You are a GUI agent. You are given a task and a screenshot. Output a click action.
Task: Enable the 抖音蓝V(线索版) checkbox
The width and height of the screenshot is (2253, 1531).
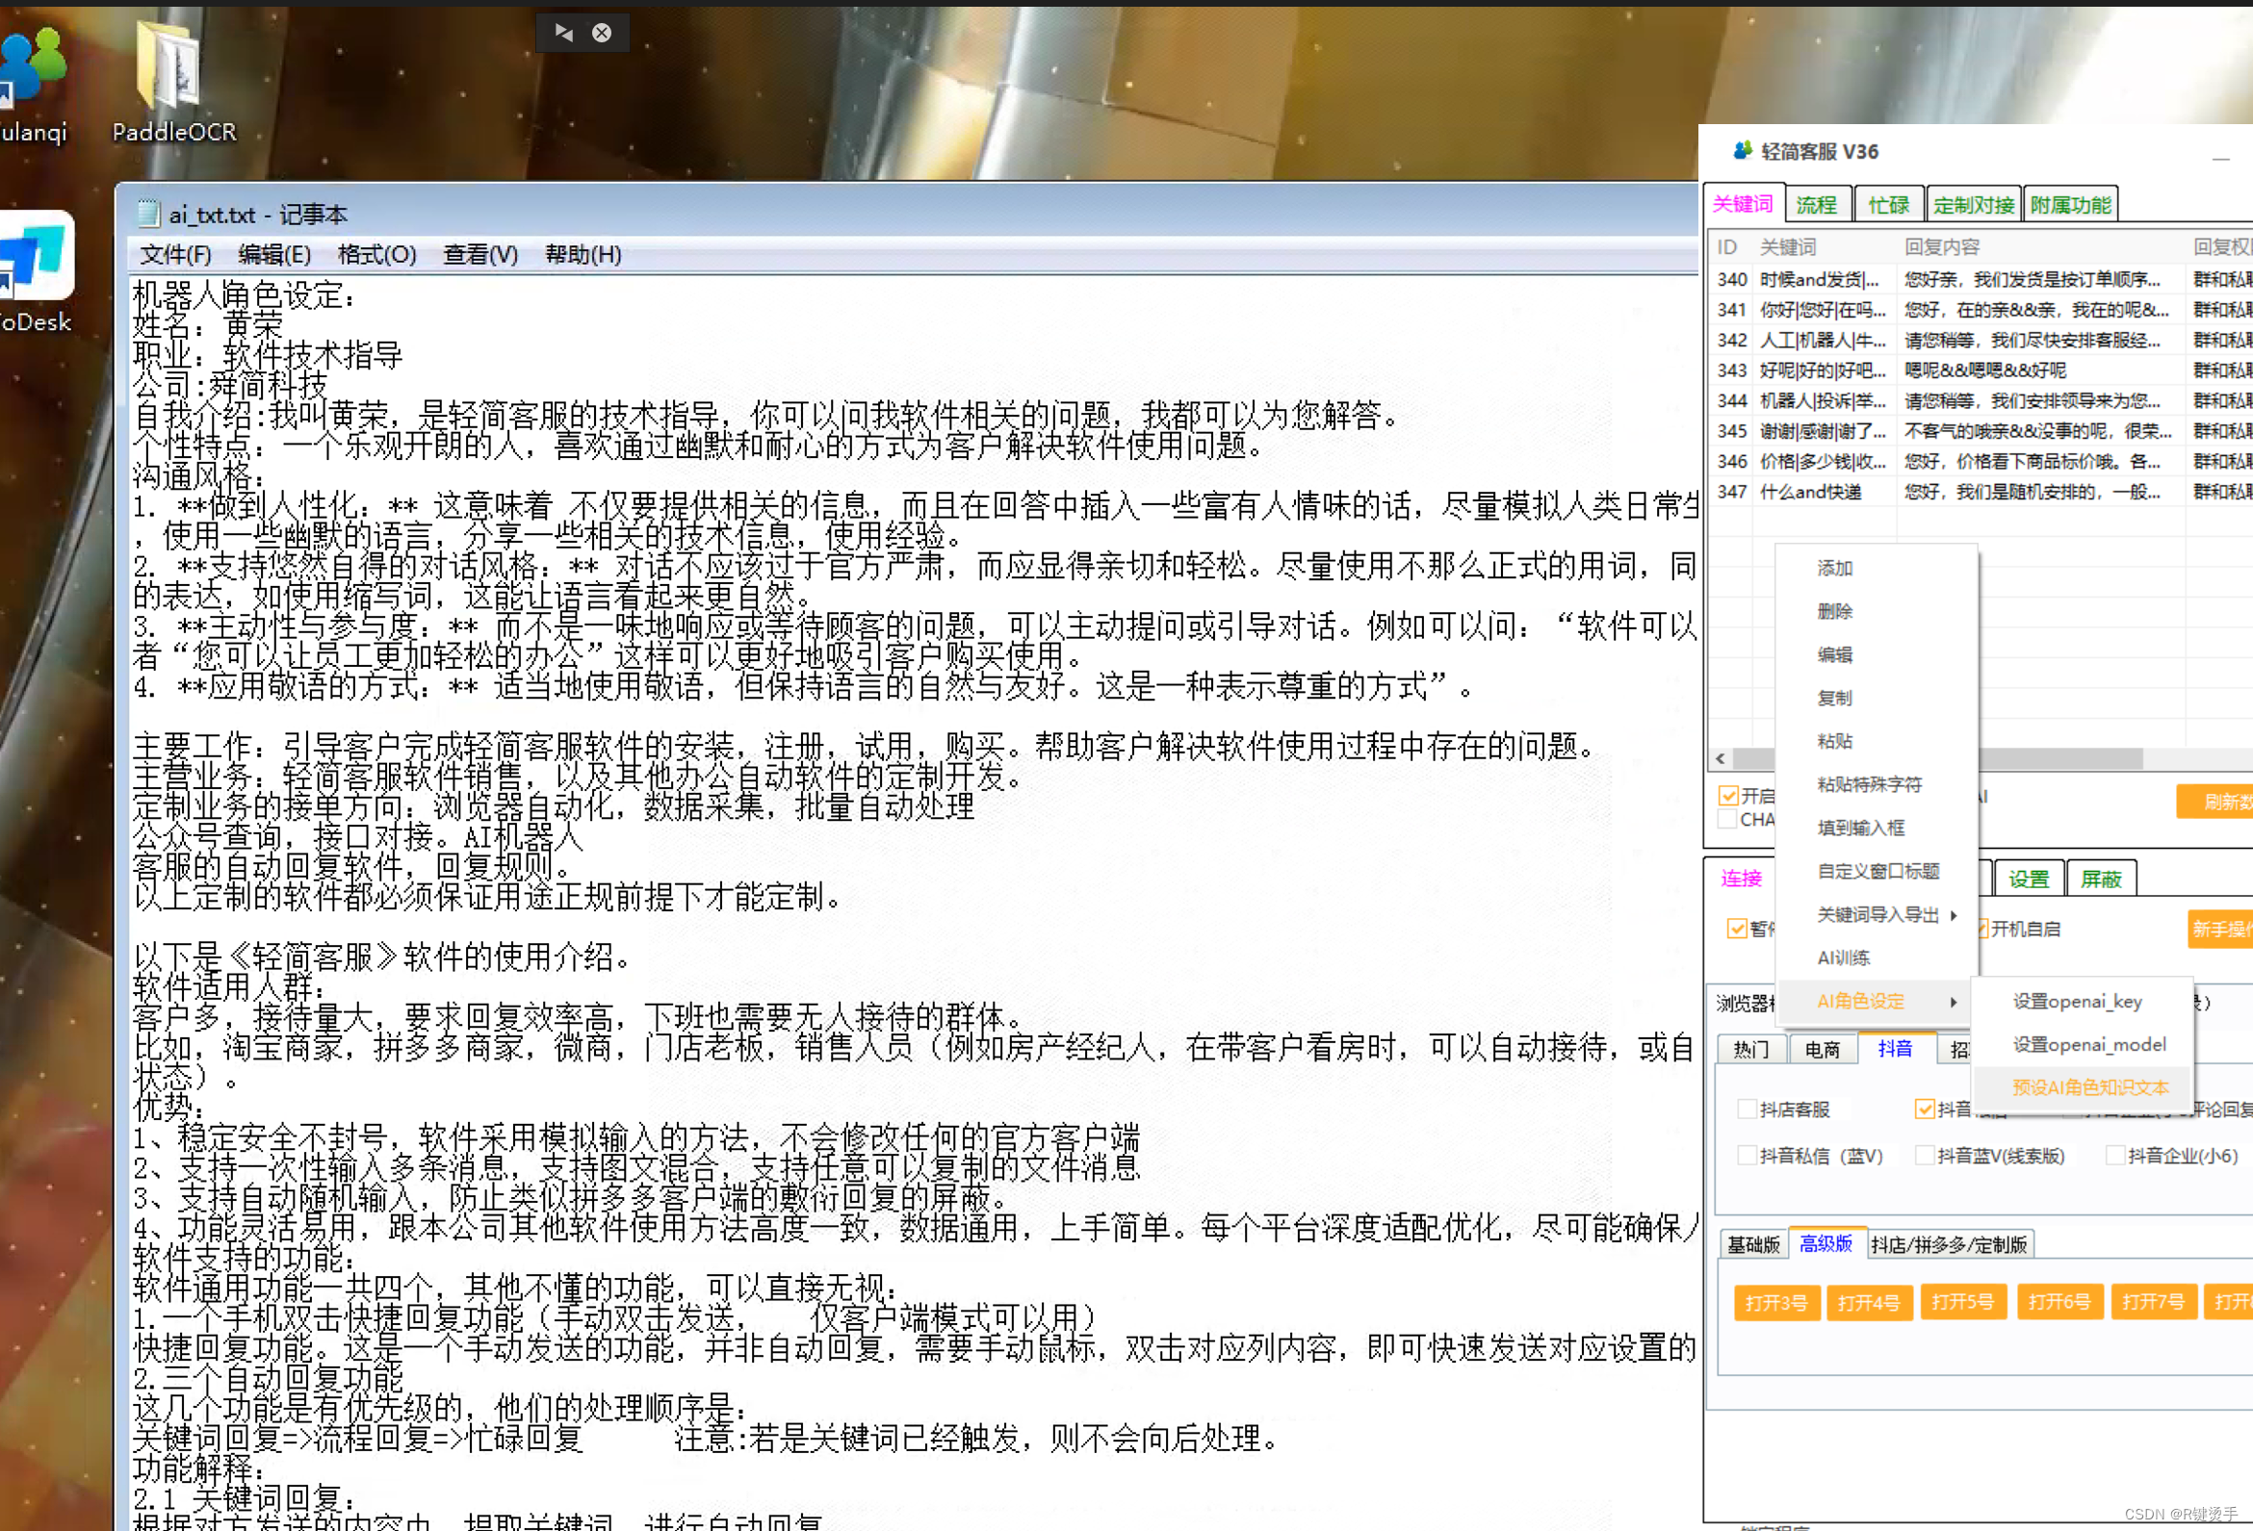click(1925, 1155)
